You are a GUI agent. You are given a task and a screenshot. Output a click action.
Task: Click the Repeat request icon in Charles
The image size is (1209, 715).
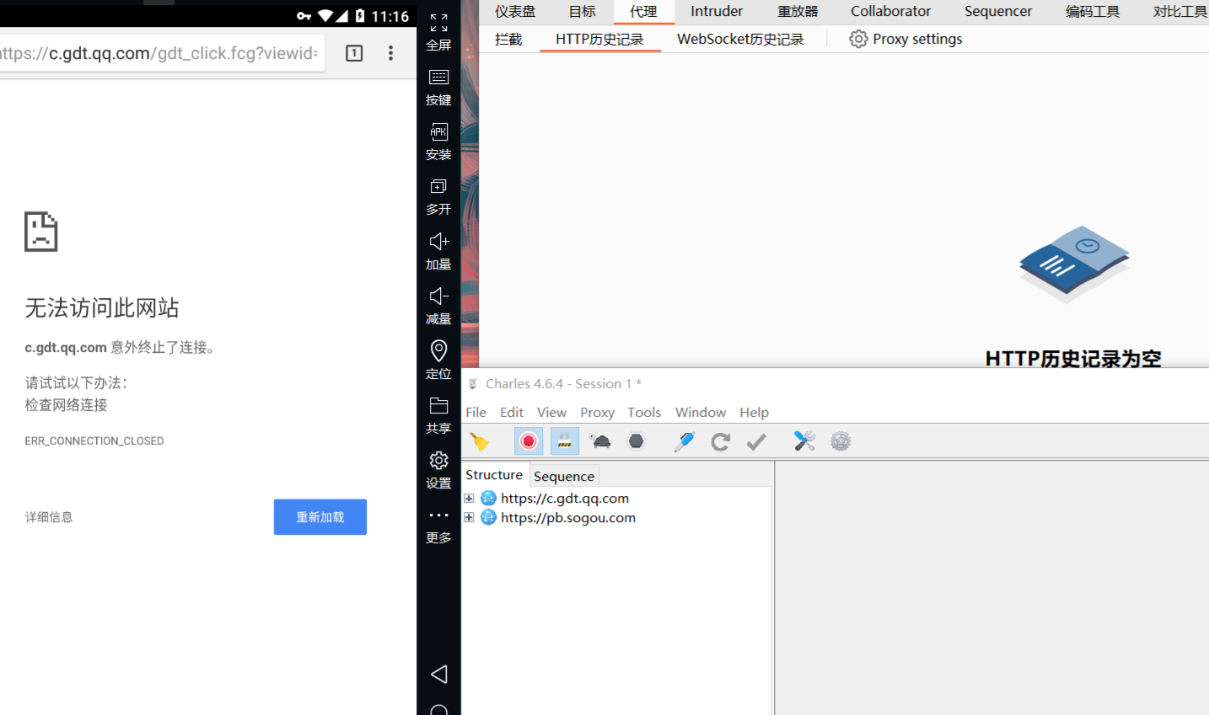click(x=720, y=441)
